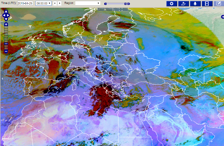
Task: Step to previous time frame
Action: click(x=55, y=3)
